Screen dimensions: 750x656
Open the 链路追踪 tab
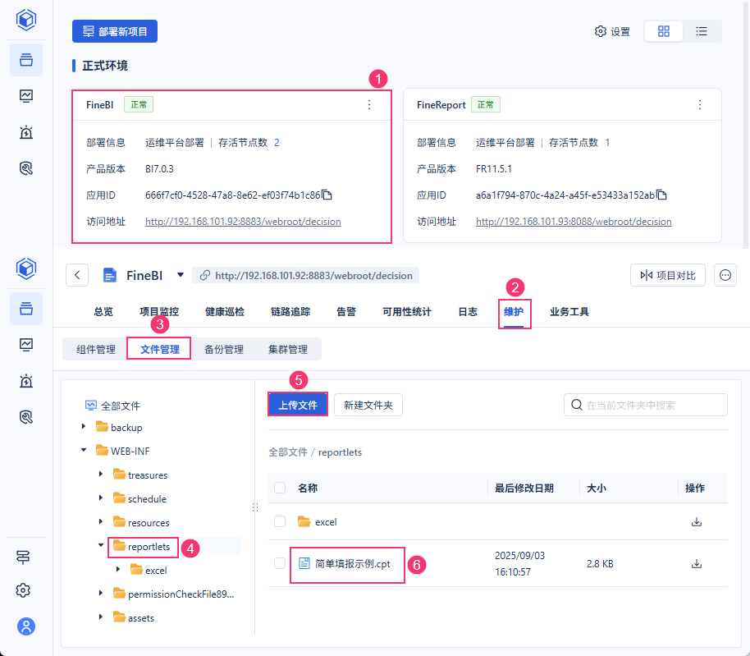tap(290, 312)
